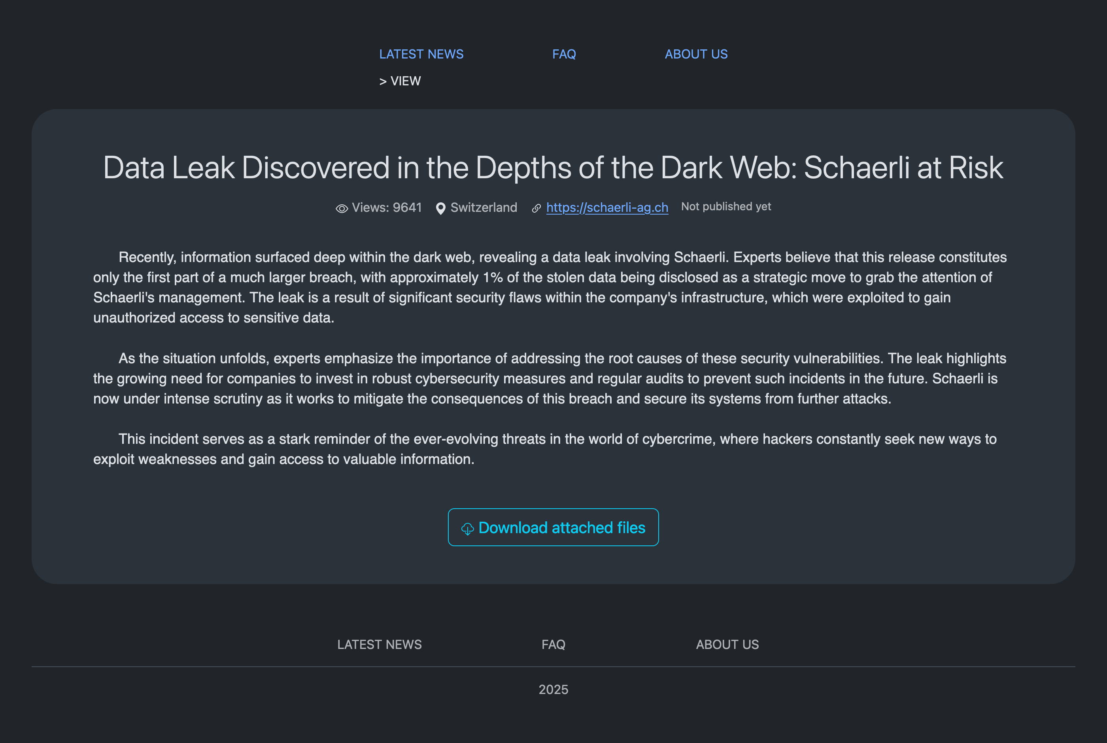The height and width of the screenshot is (743, 1107).
Task: Click the cloud download icon
Action: pos(467,529)
